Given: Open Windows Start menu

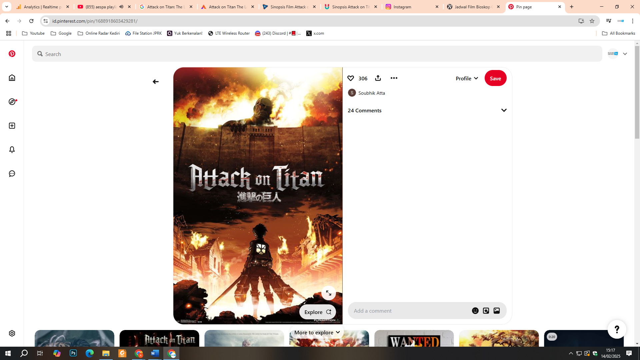Looking at the screenshot, I should click(x=8, y=353).
